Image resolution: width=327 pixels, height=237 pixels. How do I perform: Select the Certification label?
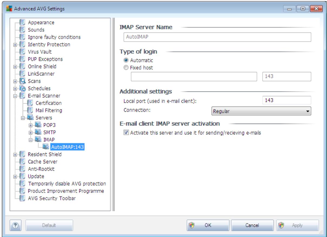coord(48,103)
